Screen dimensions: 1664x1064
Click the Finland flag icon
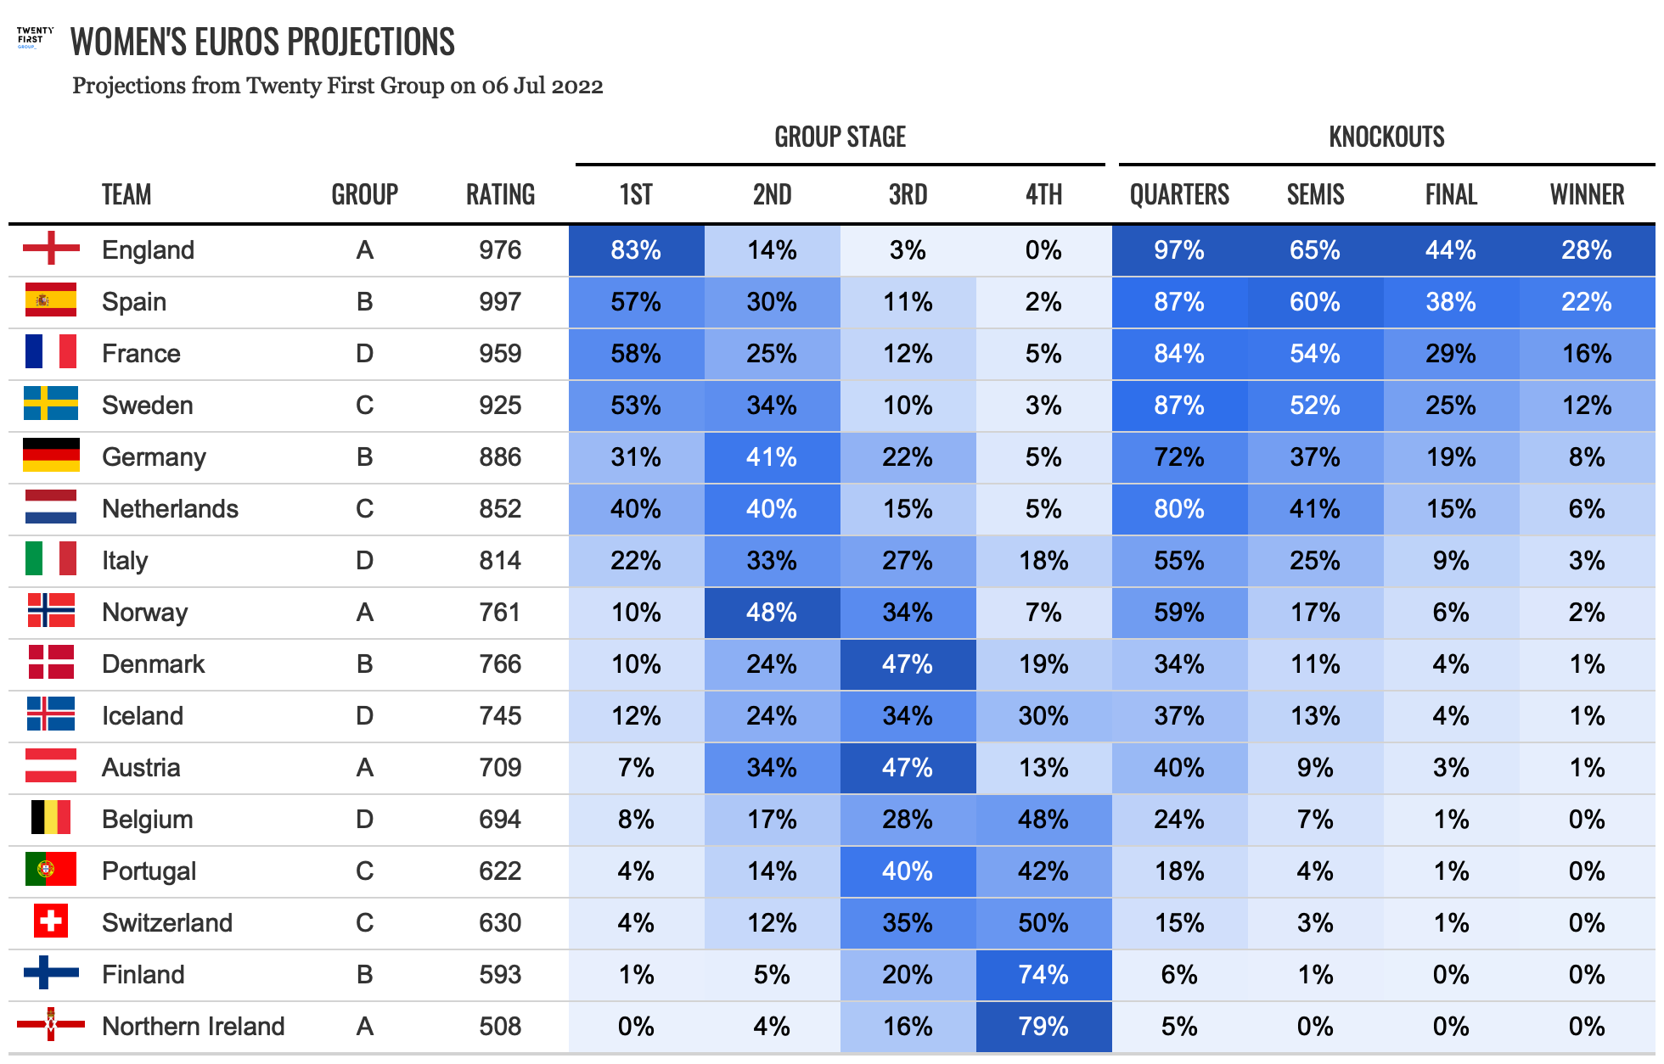tap(51, 973)
